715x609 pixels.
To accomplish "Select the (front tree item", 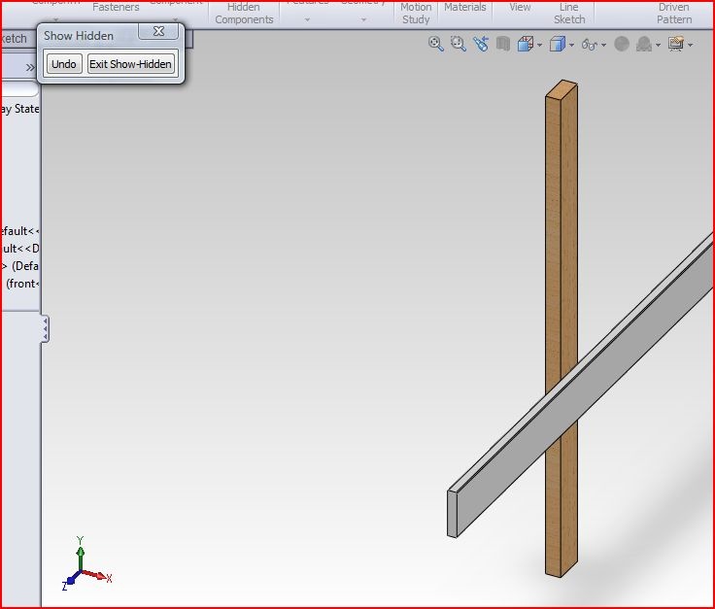I will point(22,284).
